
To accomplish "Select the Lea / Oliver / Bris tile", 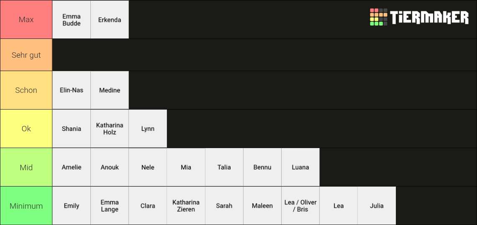I will coord(300,206).
